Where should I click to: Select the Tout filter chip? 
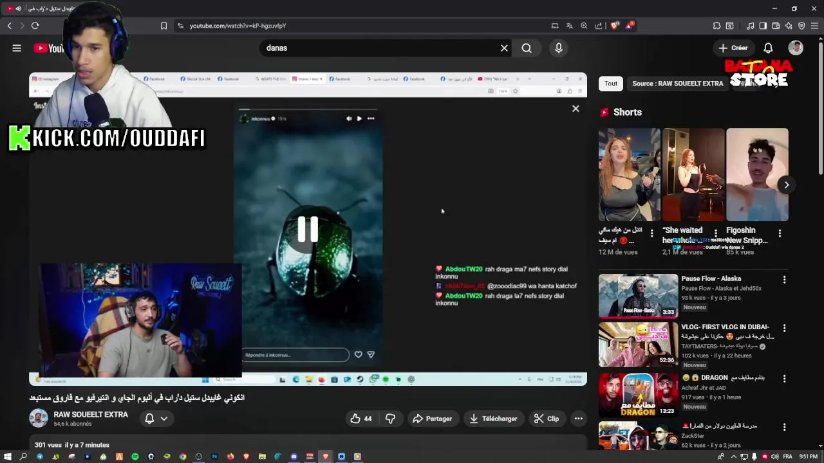click(x=611, y=84)
